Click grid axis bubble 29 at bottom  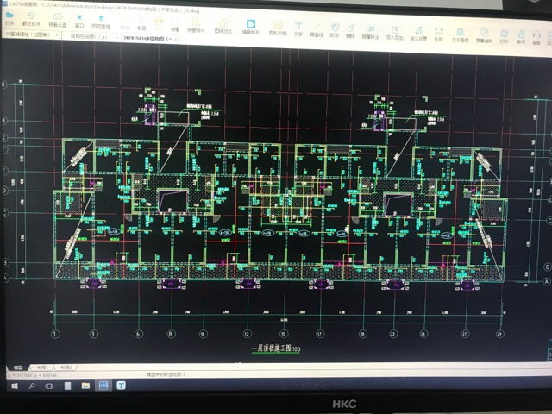tap(499, 334)
